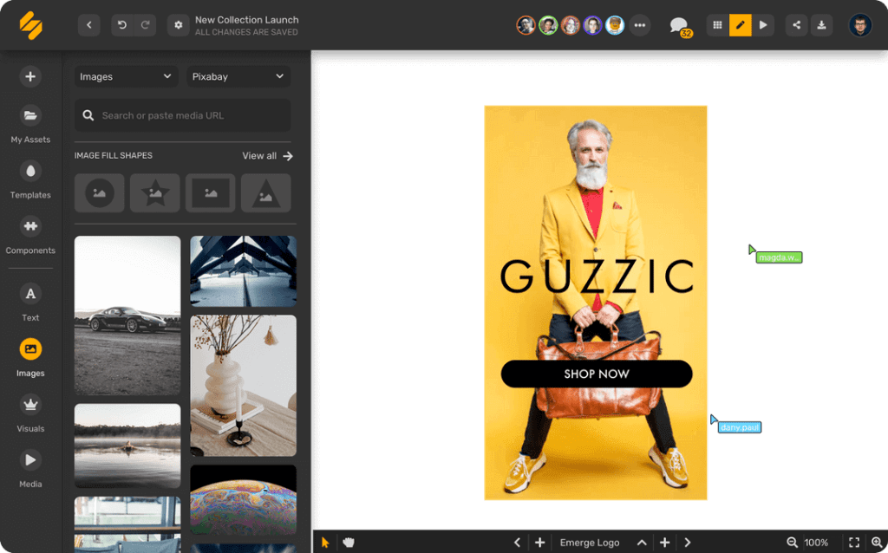This screenshot has height=553, width=888.
Task: Open the comments bubble with 32 badge
Action: (678, 25)
